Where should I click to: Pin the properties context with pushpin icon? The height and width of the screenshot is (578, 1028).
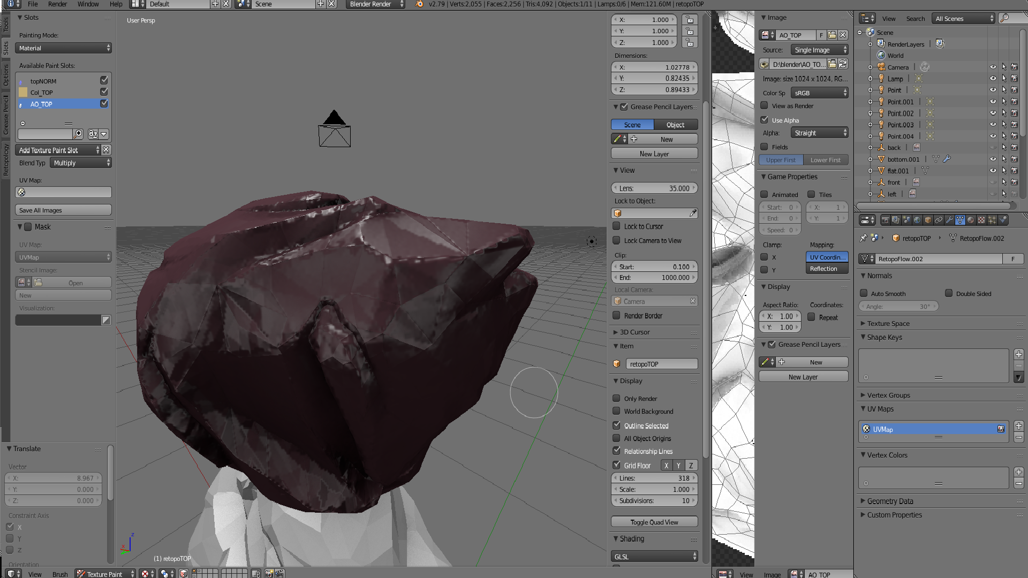(x=863, y=238)
